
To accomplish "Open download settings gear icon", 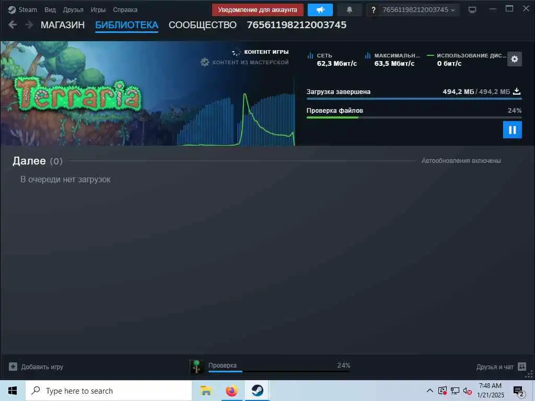I will [515, 59].
